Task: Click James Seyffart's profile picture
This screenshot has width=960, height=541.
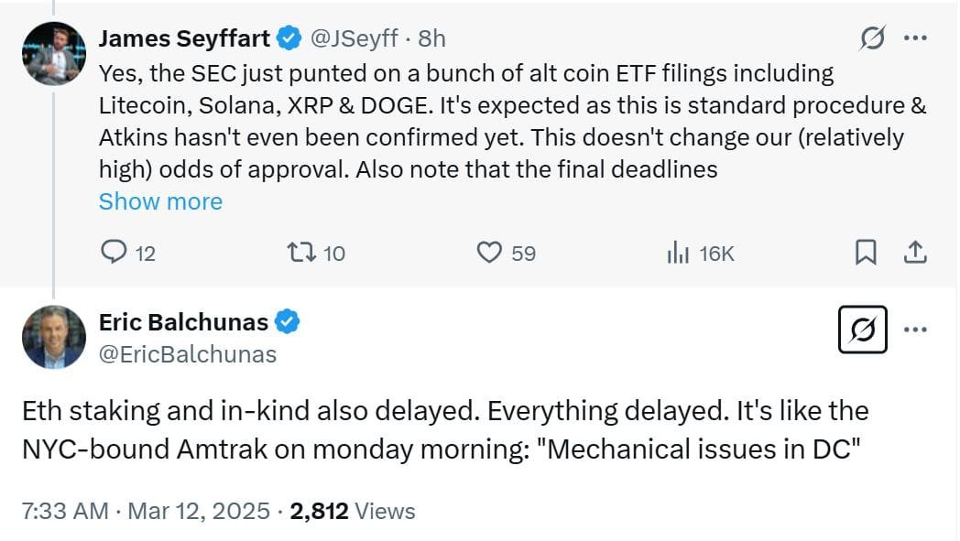Action: click(x=53, y=53)
